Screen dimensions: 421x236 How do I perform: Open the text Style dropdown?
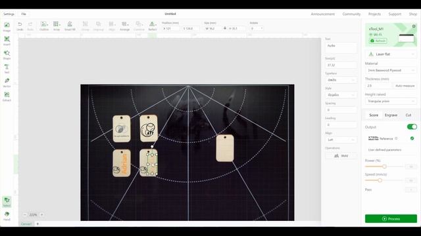(x=341, y=94)
